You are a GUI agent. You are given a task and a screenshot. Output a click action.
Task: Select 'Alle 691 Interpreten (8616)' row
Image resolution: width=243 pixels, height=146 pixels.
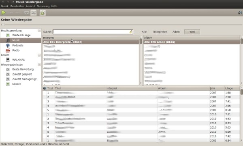tap(91, 42)
